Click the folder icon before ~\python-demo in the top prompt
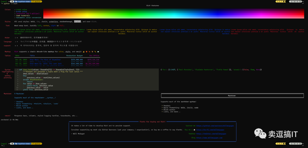The height and width of the screenshot is (148, 308). 16,1
